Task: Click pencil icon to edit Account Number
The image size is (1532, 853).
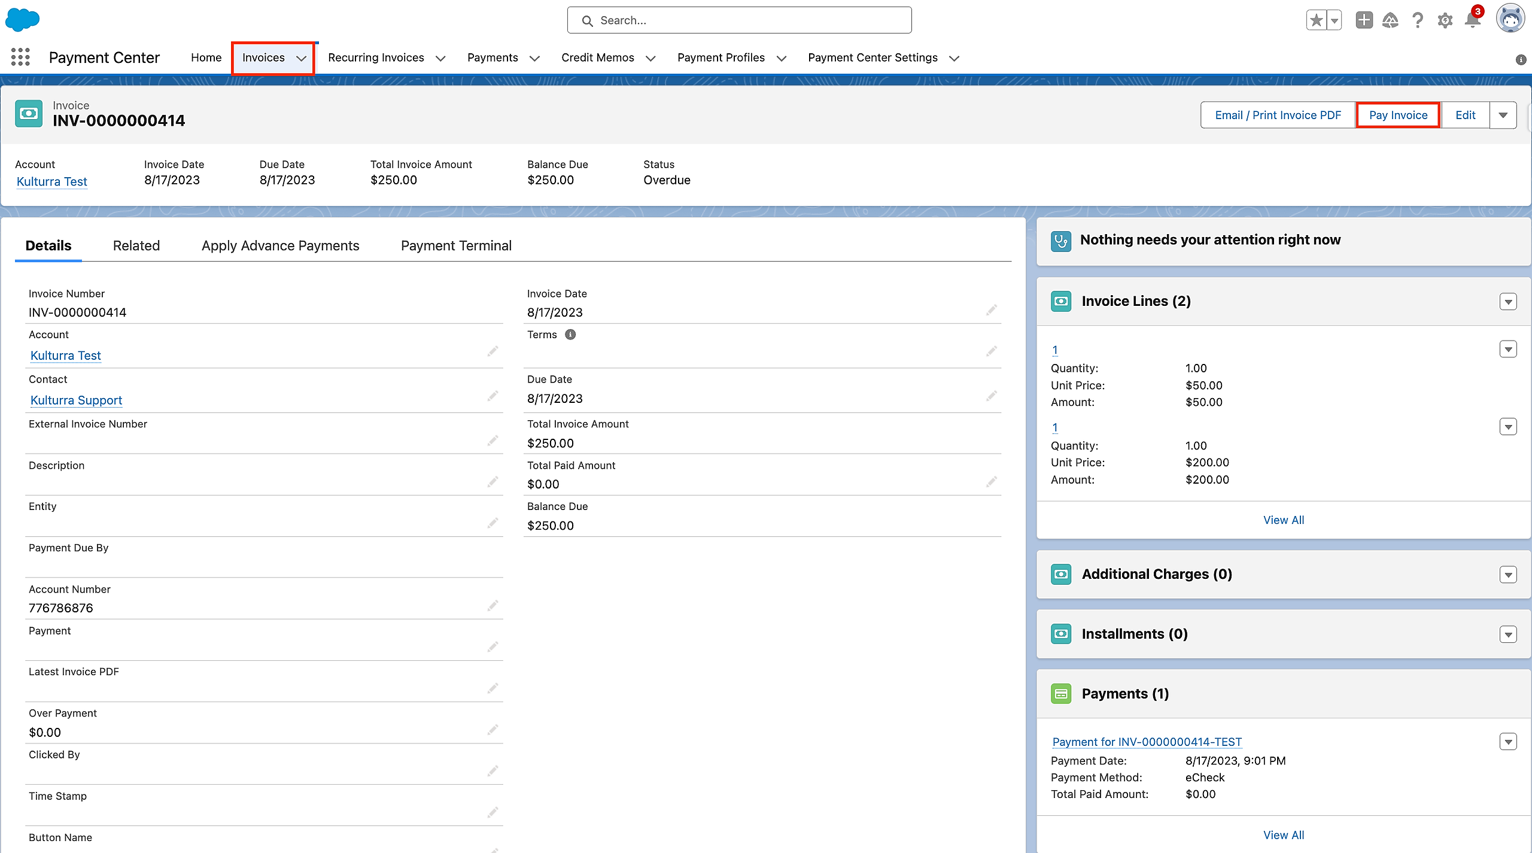Action: pos(493,606)
